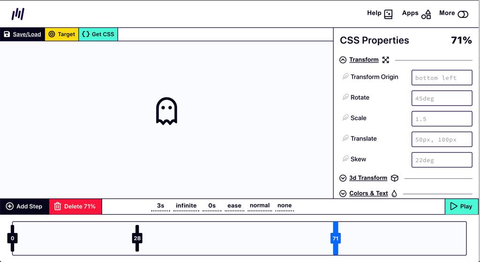The image size is (480, 262).
Task: Click Get CSS button
Action: point(98,34)
